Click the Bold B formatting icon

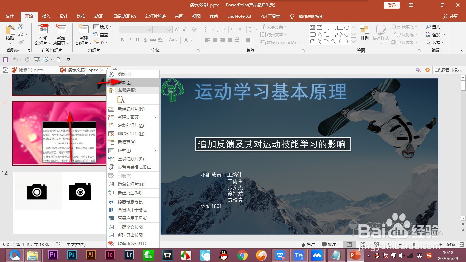(122, 40)
